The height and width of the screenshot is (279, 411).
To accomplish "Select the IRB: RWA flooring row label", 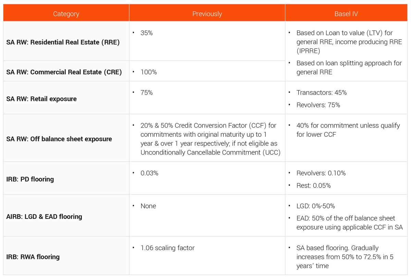I will coord(33,257).
